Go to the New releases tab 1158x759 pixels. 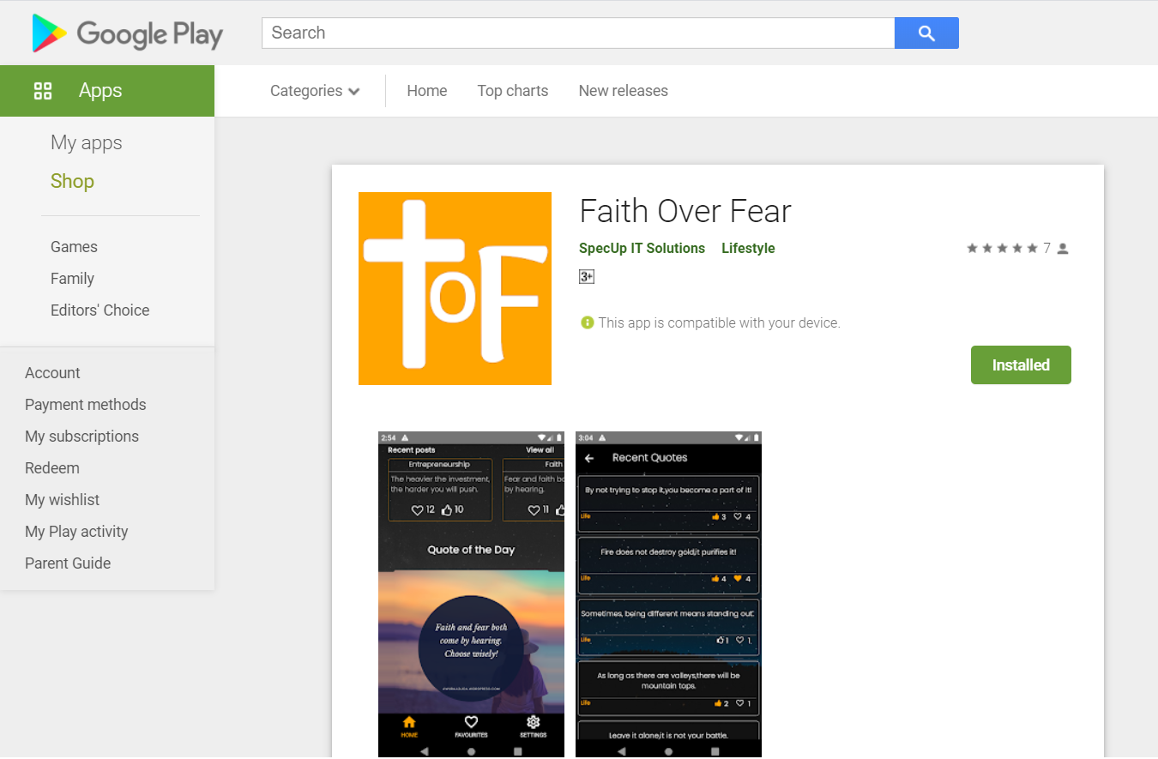click(x=623, y=91)
